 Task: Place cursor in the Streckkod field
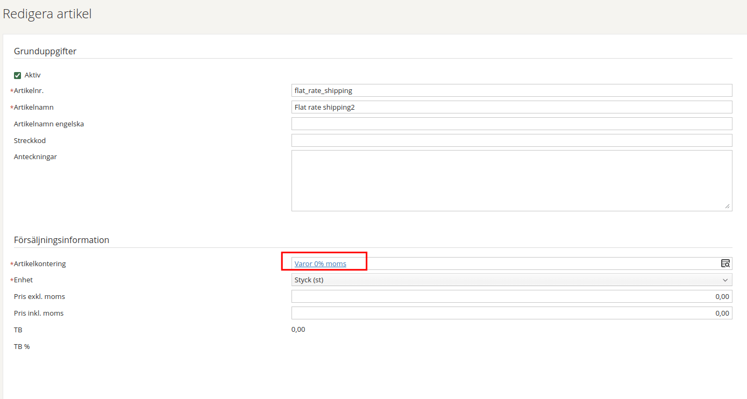coord(511,140)
